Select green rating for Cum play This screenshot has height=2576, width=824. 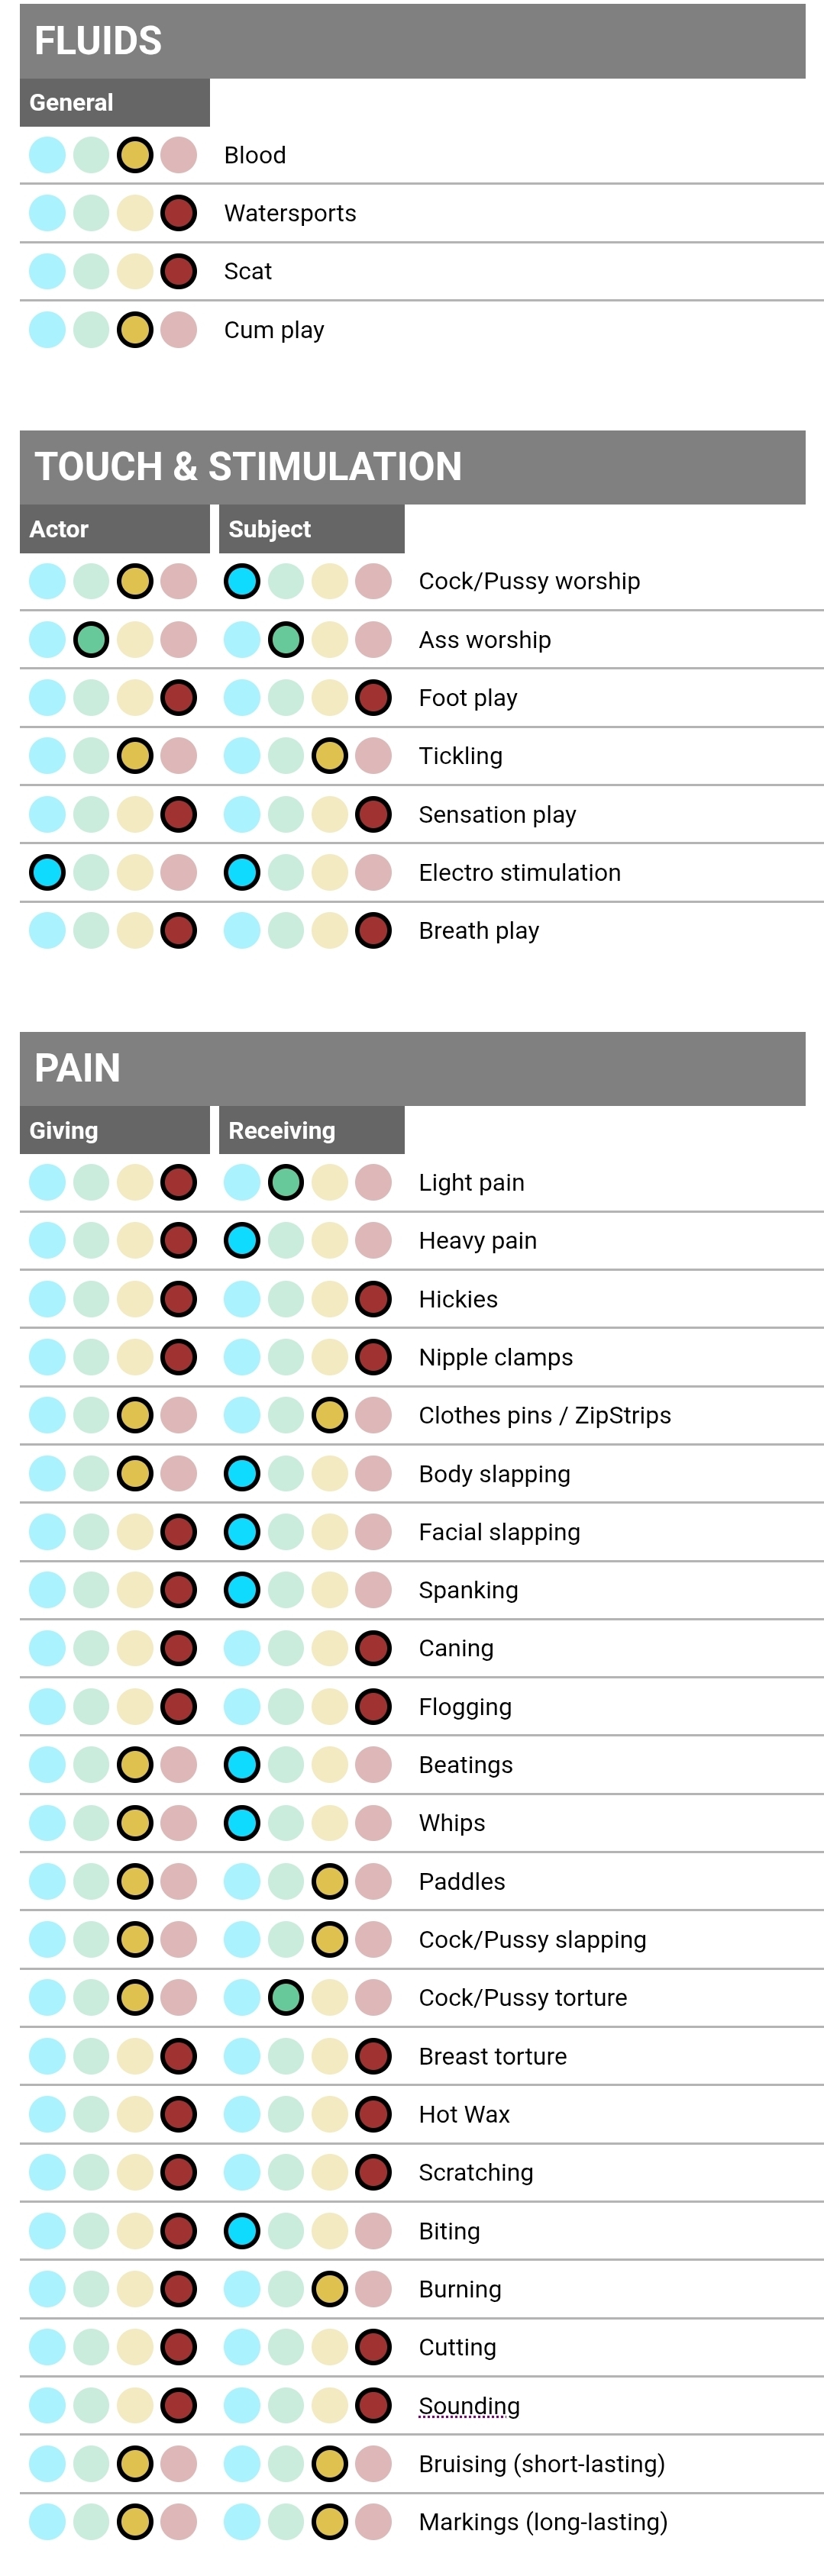coord(91,330)
